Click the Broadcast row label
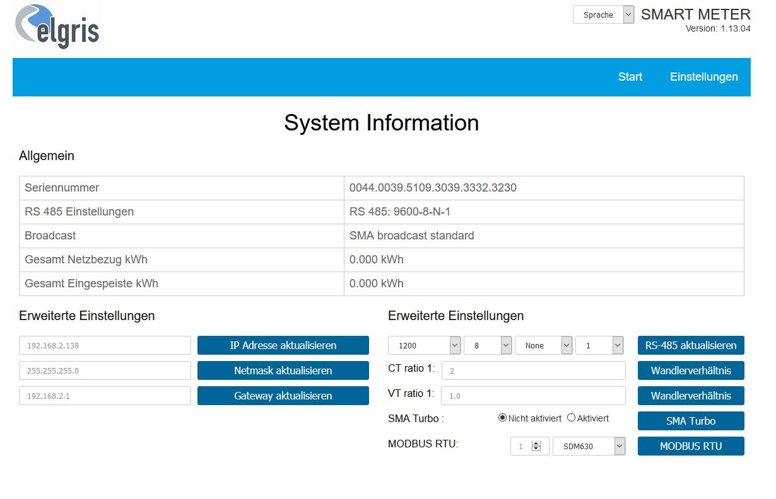 [x=50, y=236]
